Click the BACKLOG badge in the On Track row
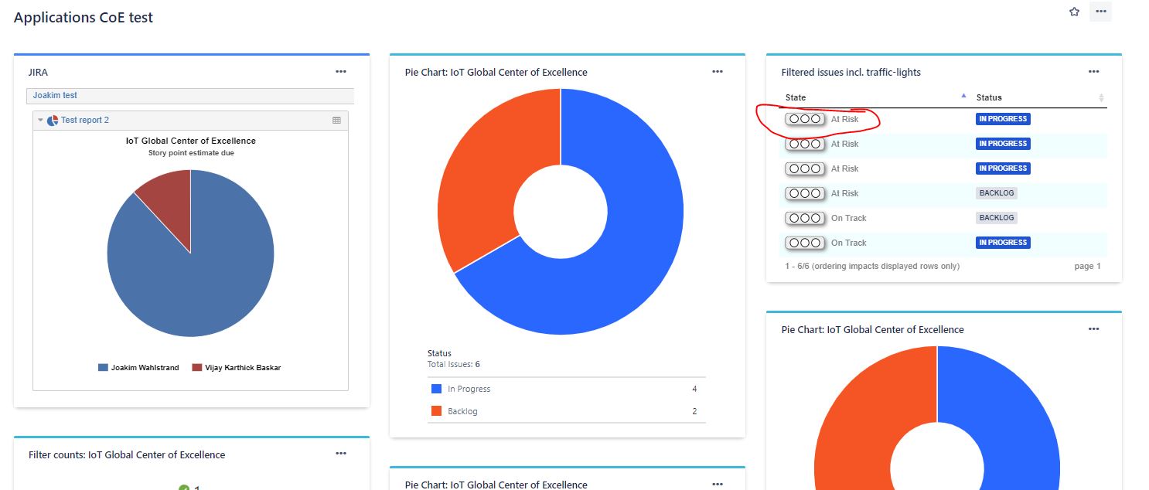Screen dimensions: 1149x490 pyautogui.click(x=997, y=218)
